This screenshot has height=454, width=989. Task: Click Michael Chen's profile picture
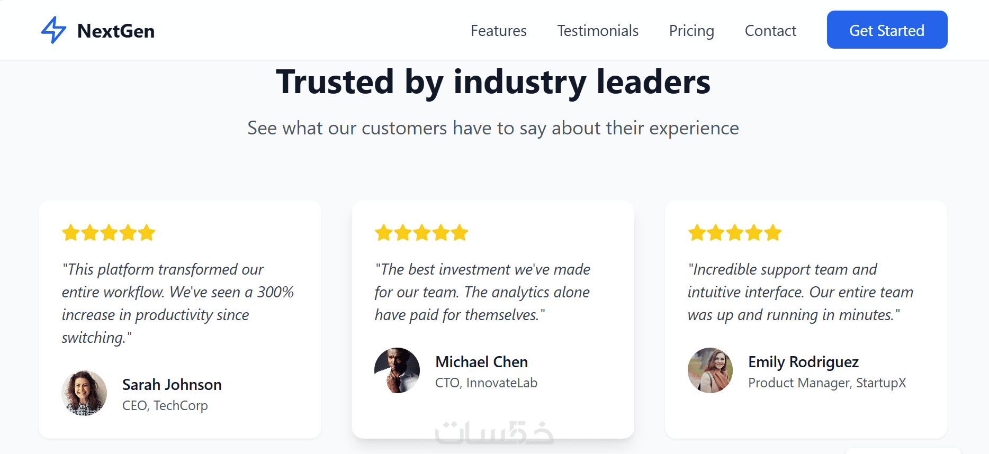pyautogui.click(x=397, y=370)
